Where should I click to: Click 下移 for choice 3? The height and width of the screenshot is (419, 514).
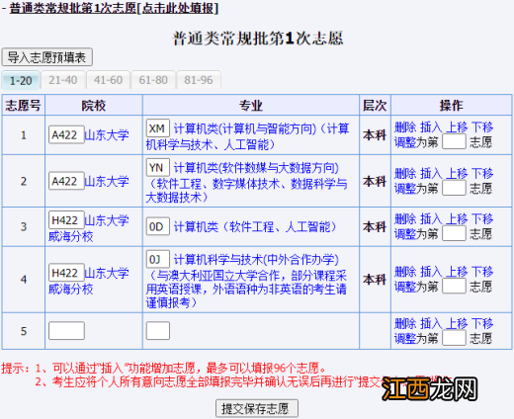pos(482,218)
